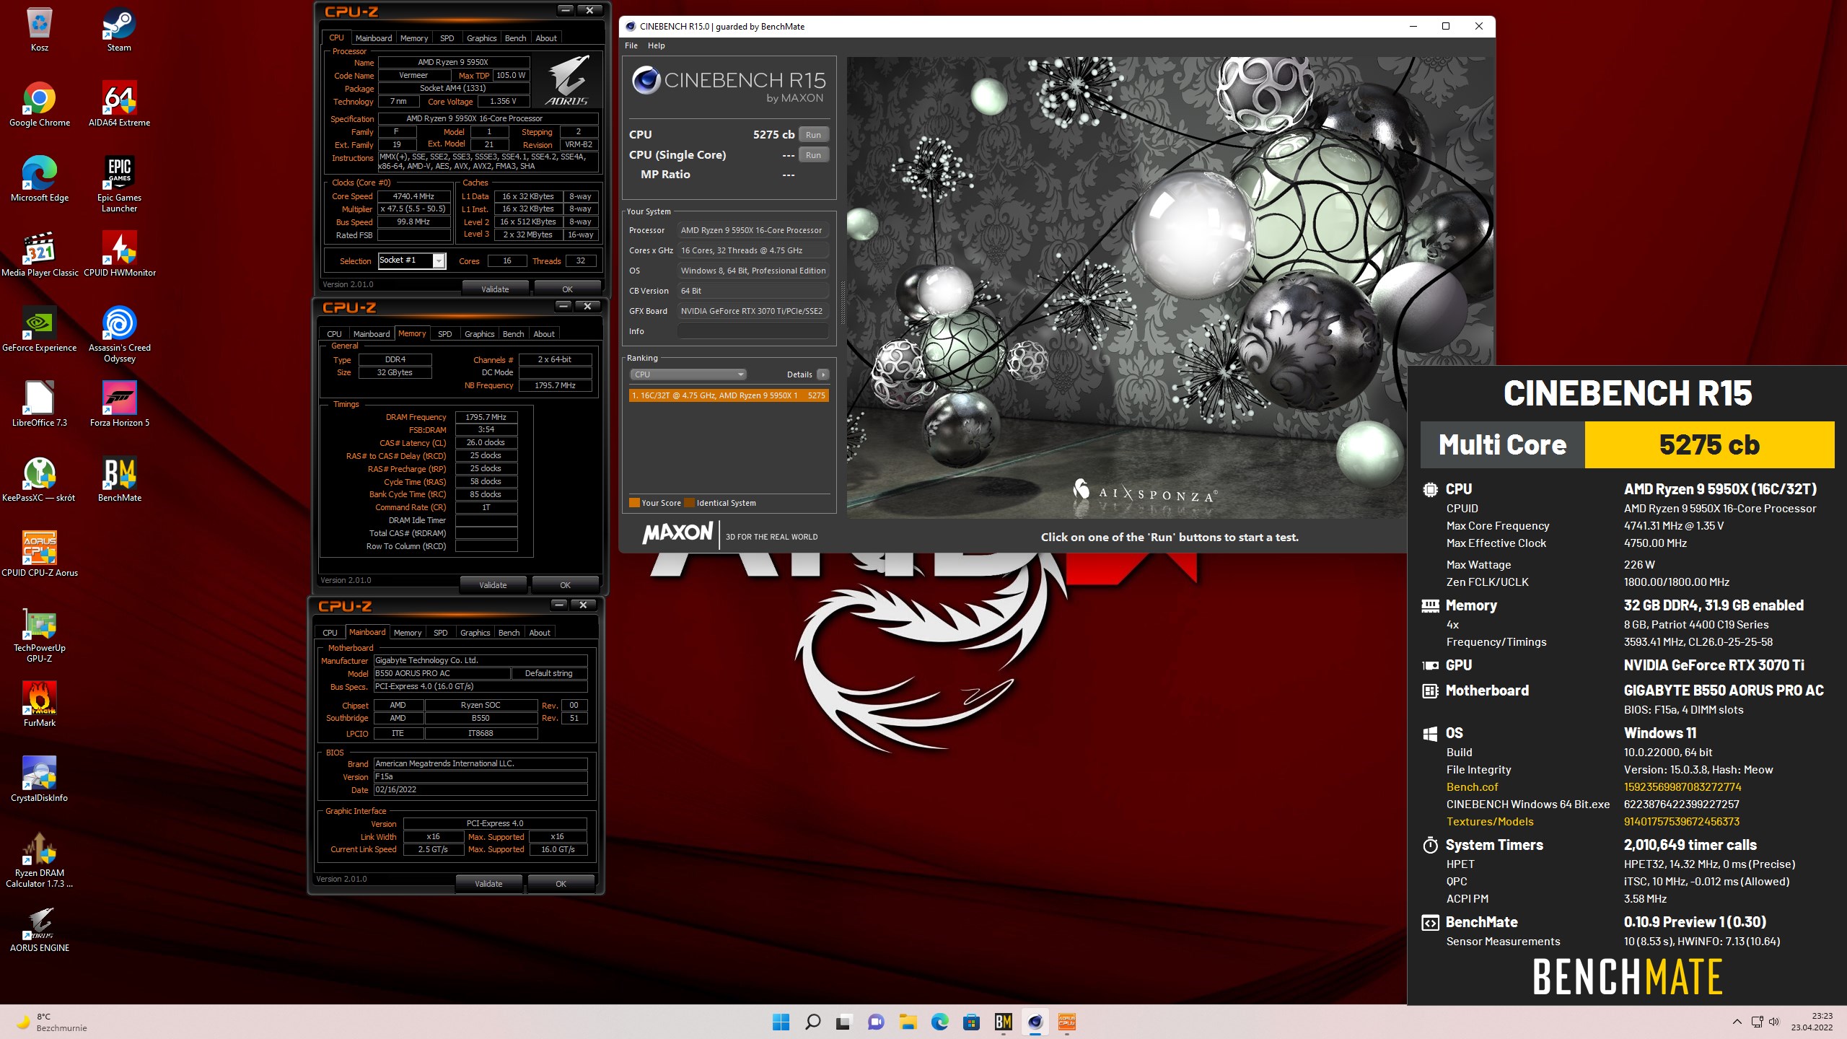Open LibreOffice 7.3 shortcut

point(40,404)
